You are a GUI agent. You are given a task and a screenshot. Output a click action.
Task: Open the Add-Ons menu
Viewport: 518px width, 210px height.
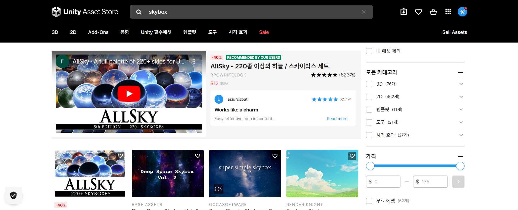coord(98,32)
